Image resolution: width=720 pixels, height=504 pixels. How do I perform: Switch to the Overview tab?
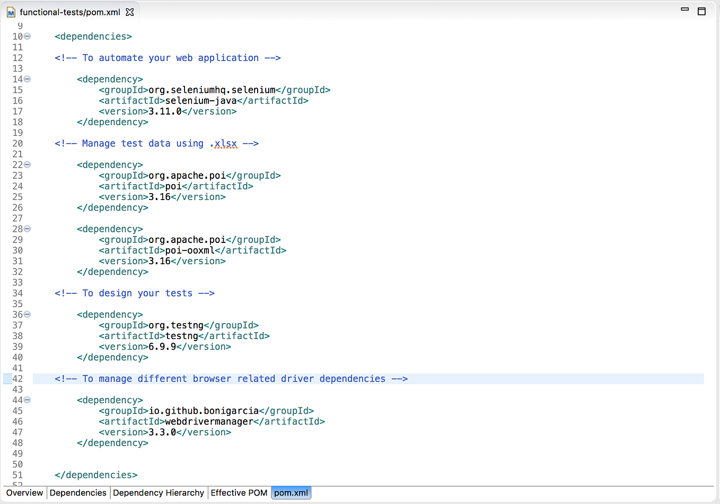click(24, 493)
